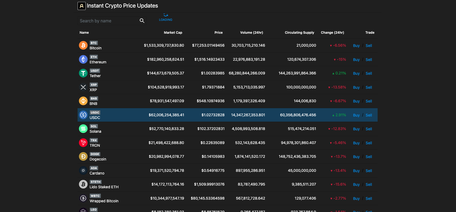Click the STETH ticker badge
This screenshot has height=212, width=456.
(x=96, y=182)
